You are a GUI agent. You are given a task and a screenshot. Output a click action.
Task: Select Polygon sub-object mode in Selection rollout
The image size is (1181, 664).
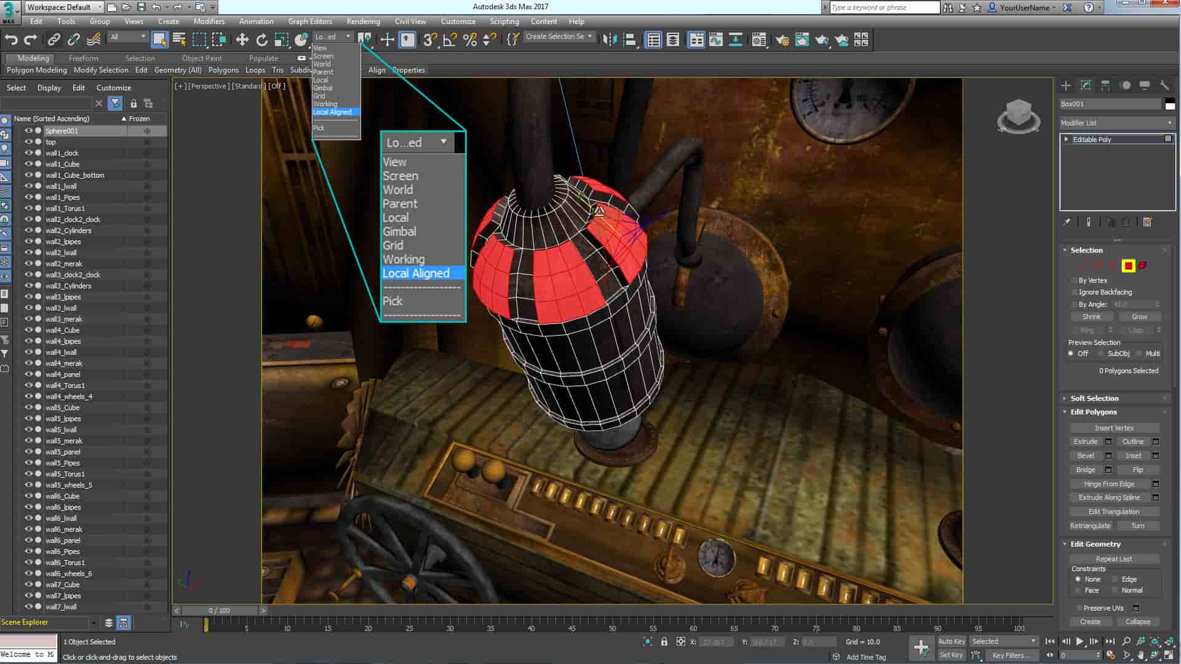click(1127, 266)
